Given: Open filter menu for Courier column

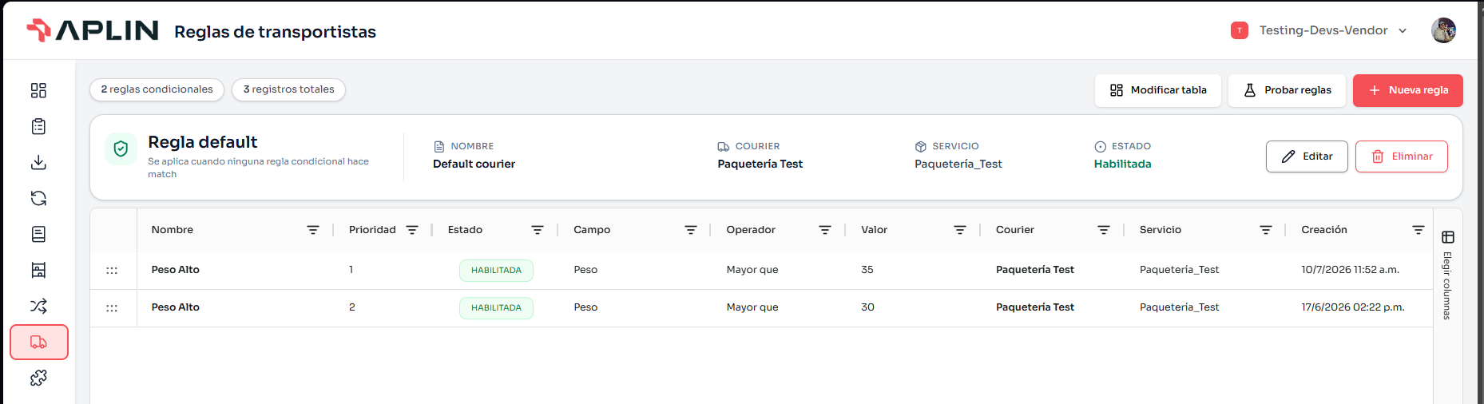Looking at the screenshot, I should [1104, 230].
